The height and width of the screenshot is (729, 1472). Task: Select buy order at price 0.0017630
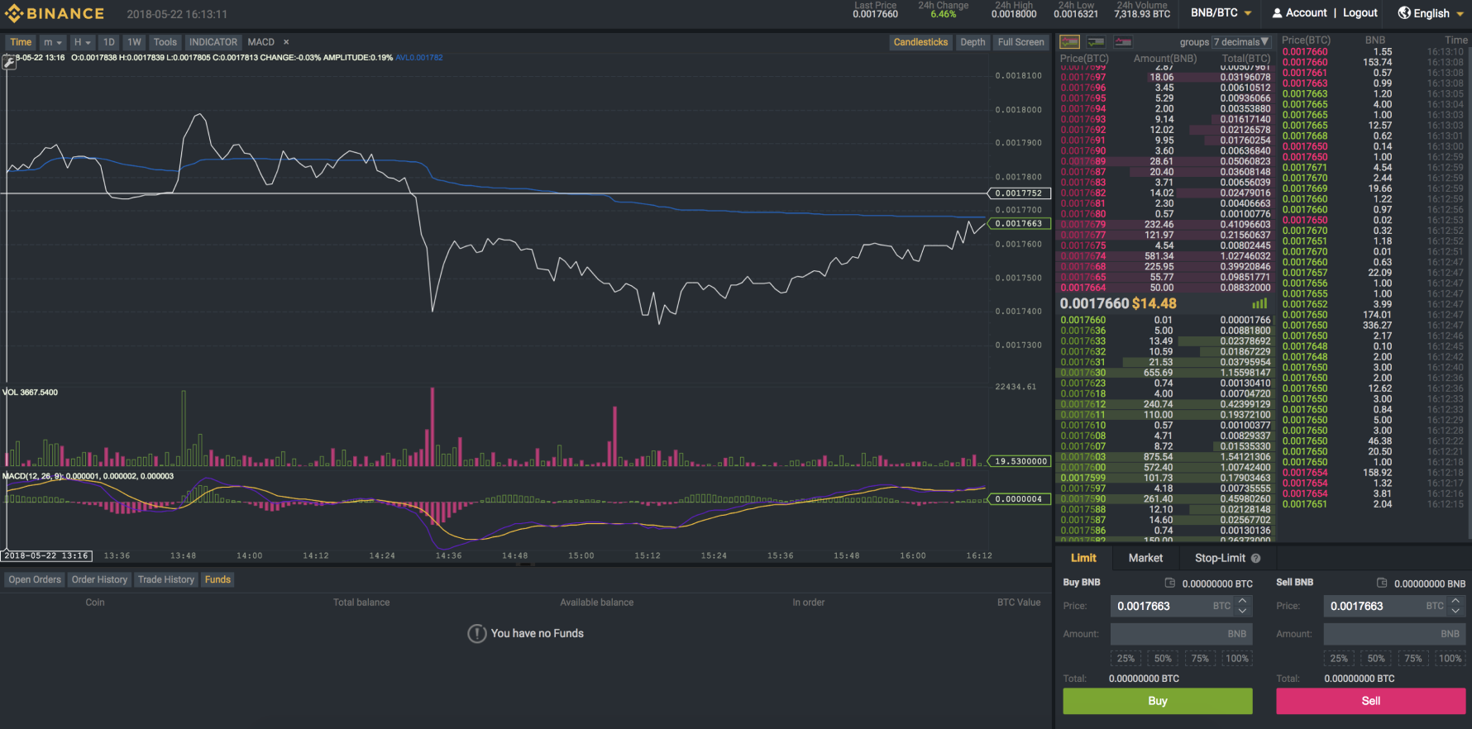(x=1166, y=373)
